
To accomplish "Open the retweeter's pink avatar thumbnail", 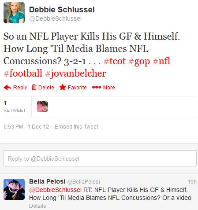I will coord(42,107).
